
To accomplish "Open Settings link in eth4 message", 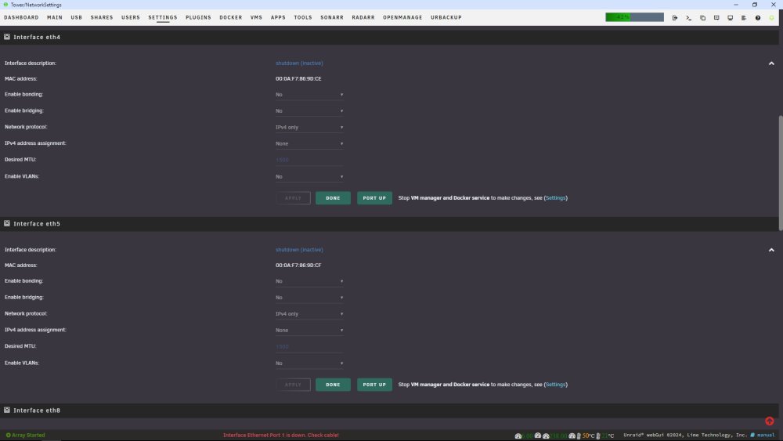I will point(555,198).
